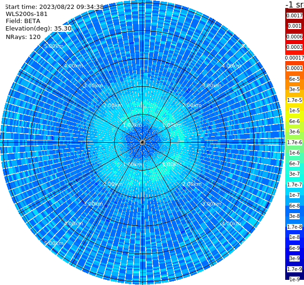
Task: Click the 6e-6 color bar label
Action: (295, 121)
